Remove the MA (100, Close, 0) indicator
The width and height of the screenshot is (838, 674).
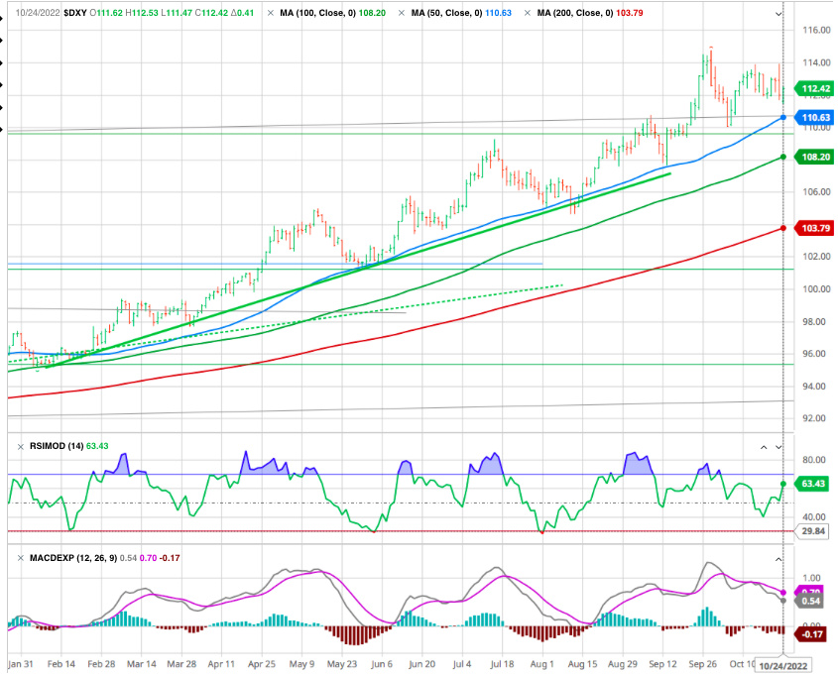point(271,13)
